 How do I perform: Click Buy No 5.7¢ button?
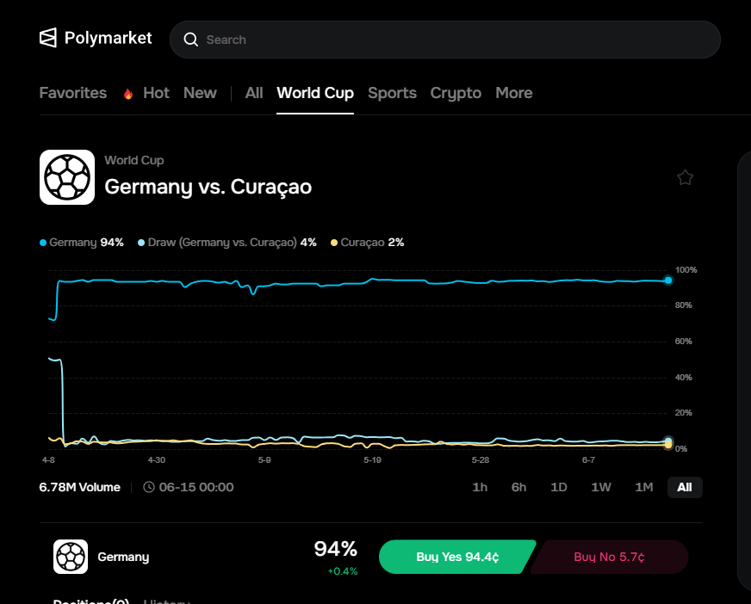click(x=609, y=557)
